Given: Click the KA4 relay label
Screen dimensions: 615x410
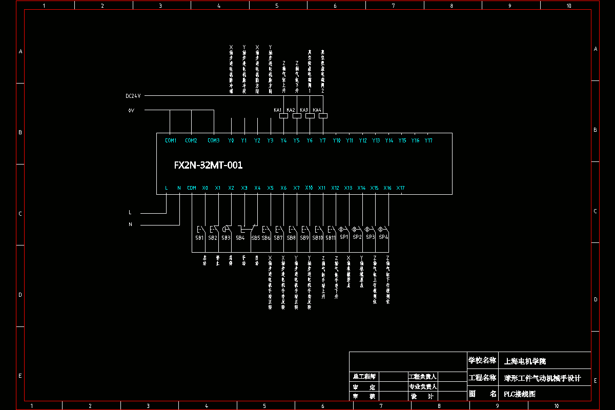Looking at the screenshot, I should (x=317, y=110).
